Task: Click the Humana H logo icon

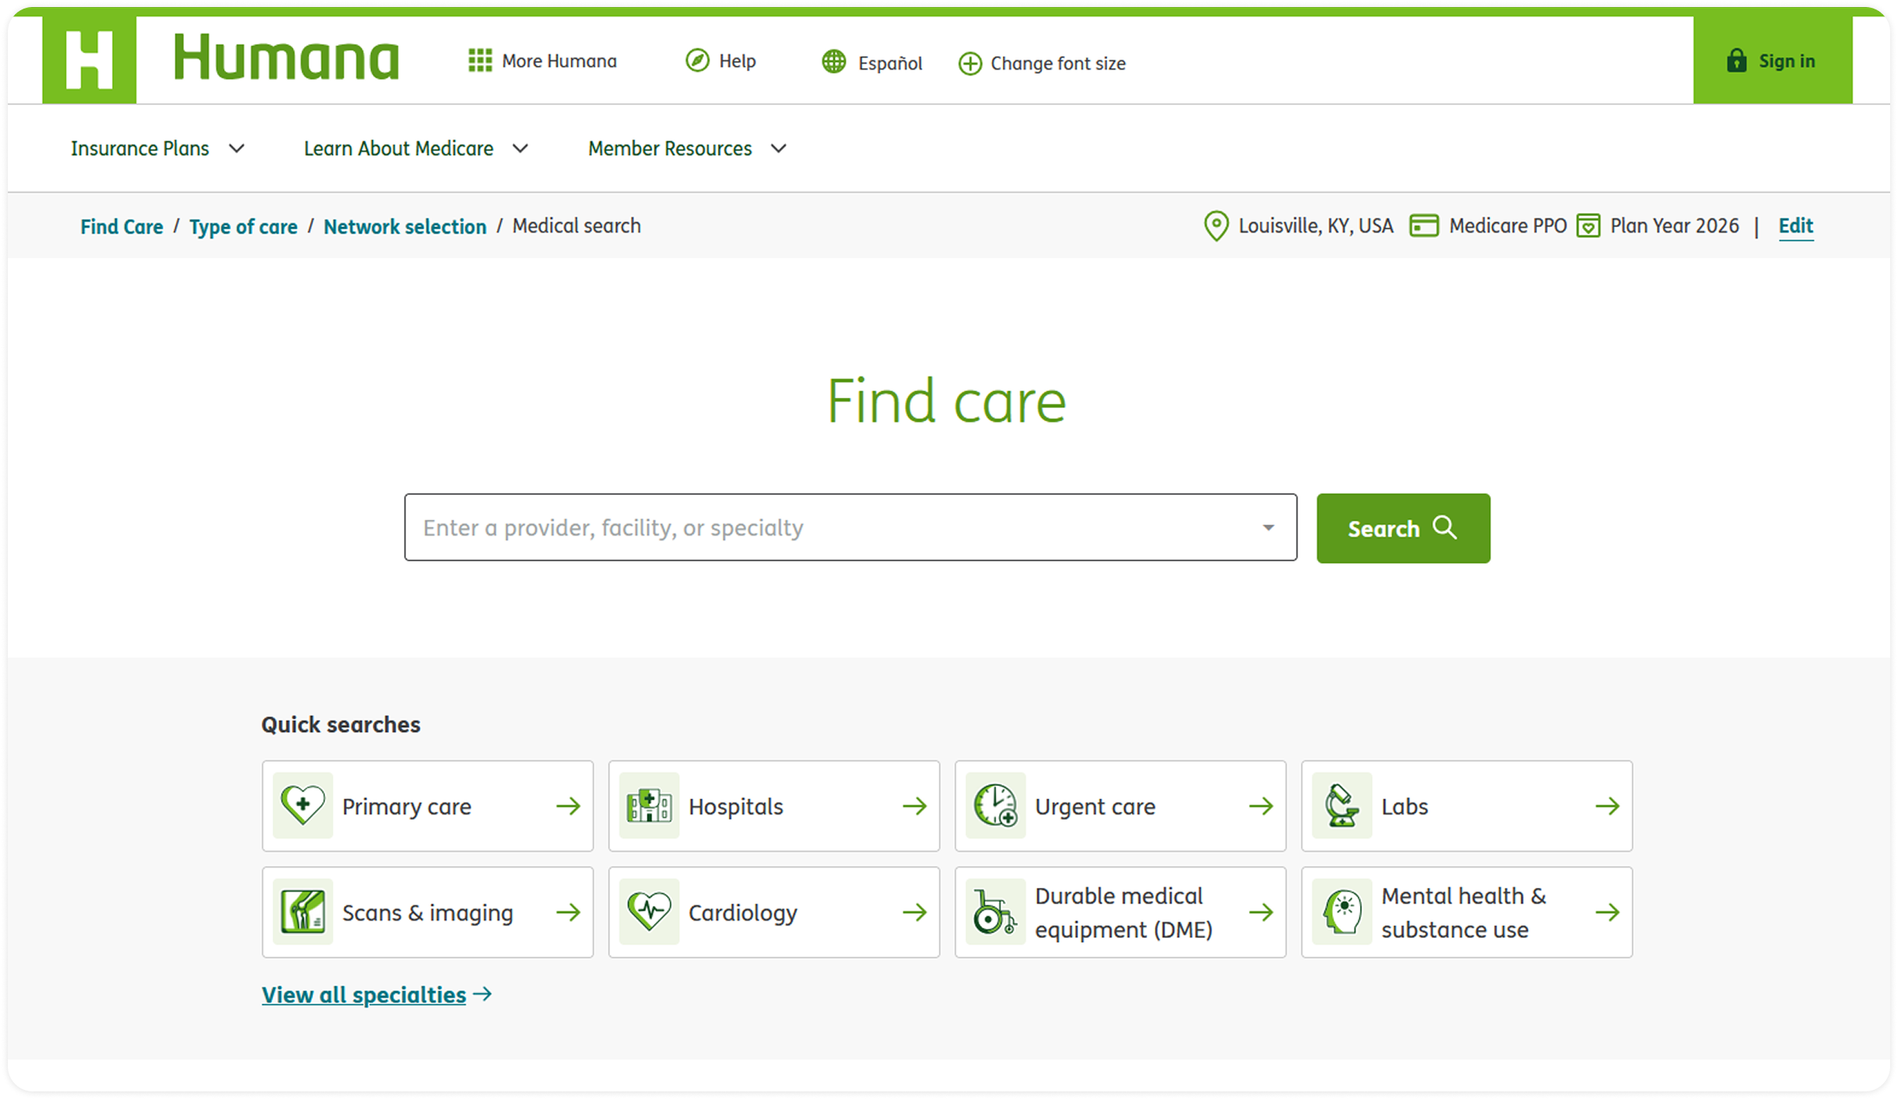Action: pos(89,60)
